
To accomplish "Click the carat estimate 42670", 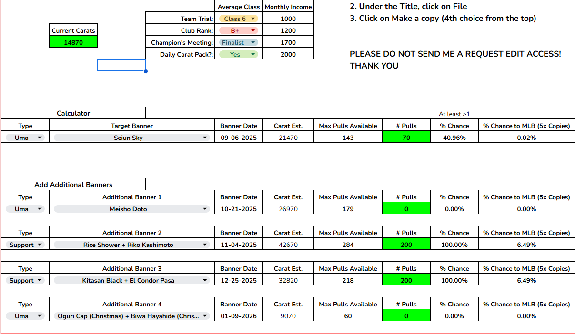I will pyautogui.click(x=288, y=245).
